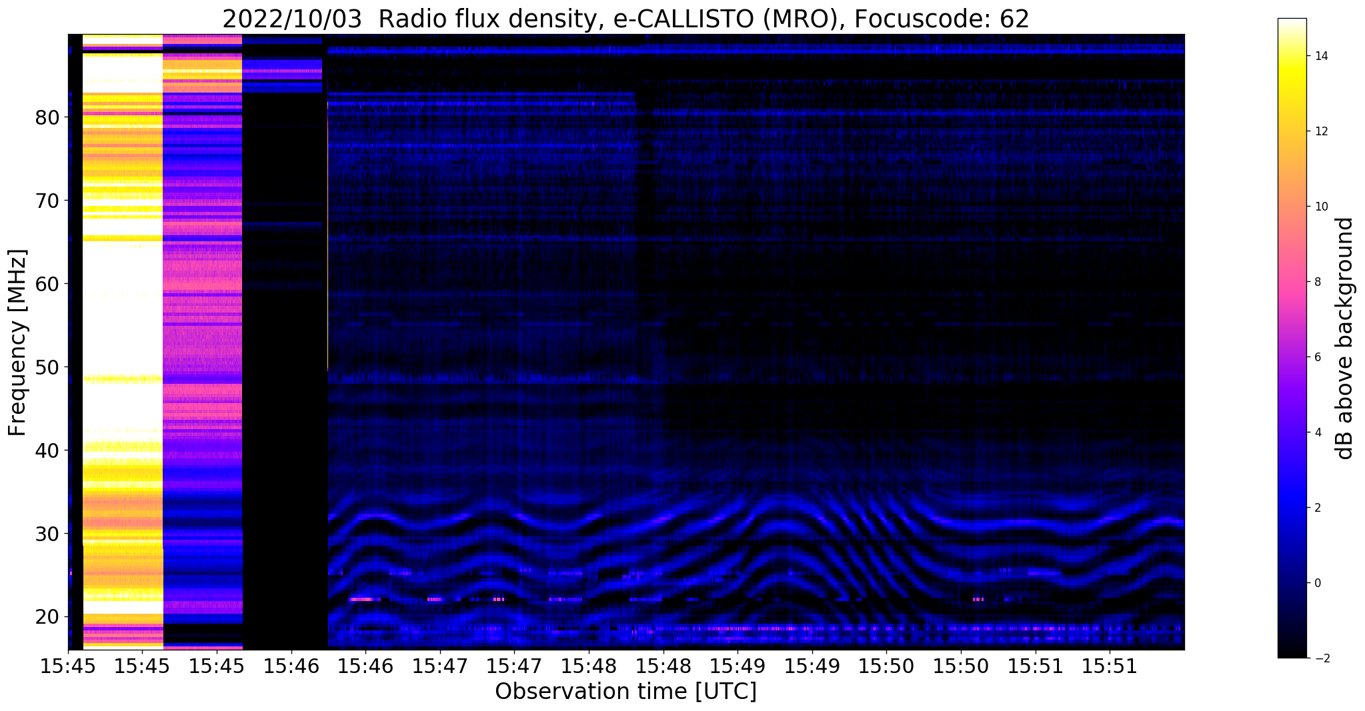Click the 0 tick label on colorbar
The image size is (1365, 711).
(1317, 583)
